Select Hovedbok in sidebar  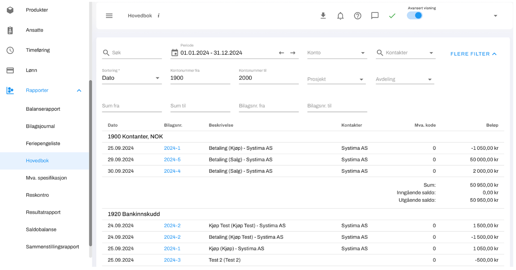point(44,161)
